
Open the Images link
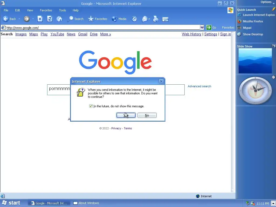tap(21, 34)
